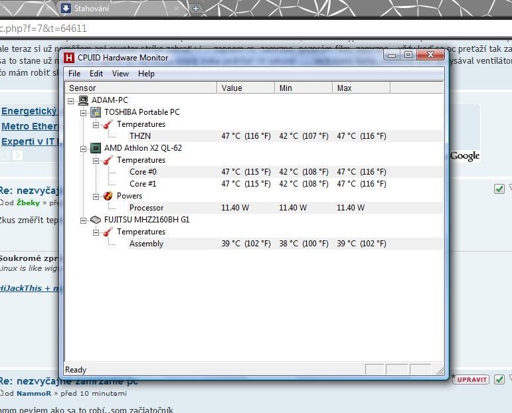Click the Ready status bar text
This screenshot has width=512, height=413.
(x=76, y=370)
